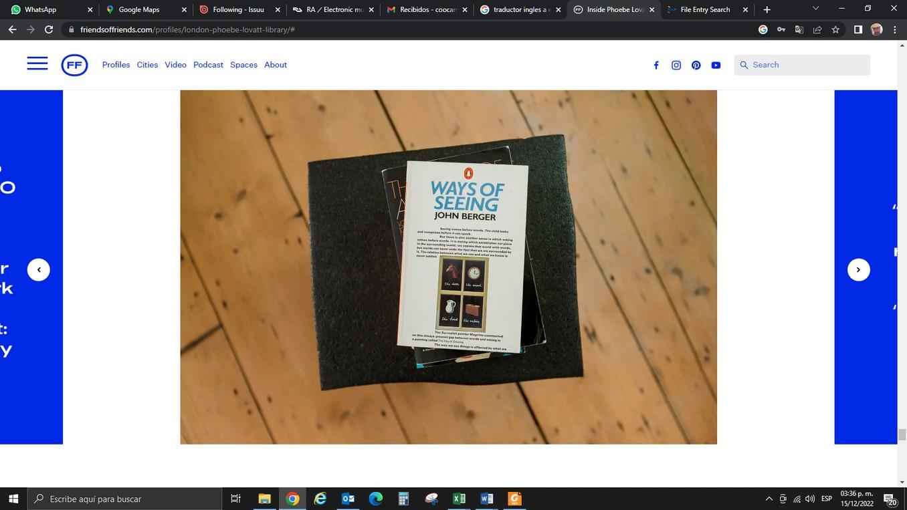Open the hamburger menu on Friends of Friends
The height and width of the screenshot is (510, 907).
[x=37, y=64]
